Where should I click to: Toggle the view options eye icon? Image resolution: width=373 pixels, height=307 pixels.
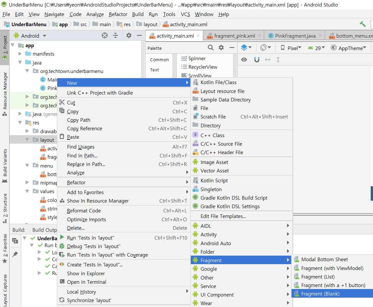244,60
